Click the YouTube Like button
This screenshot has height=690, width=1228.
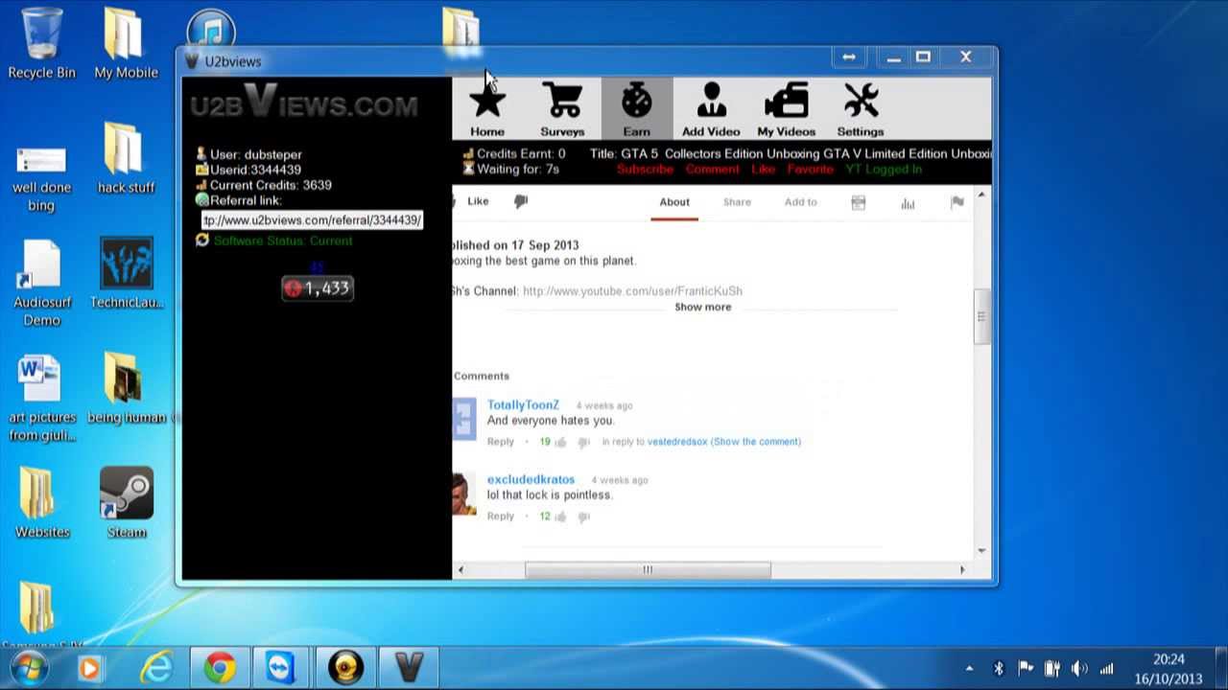478,201
